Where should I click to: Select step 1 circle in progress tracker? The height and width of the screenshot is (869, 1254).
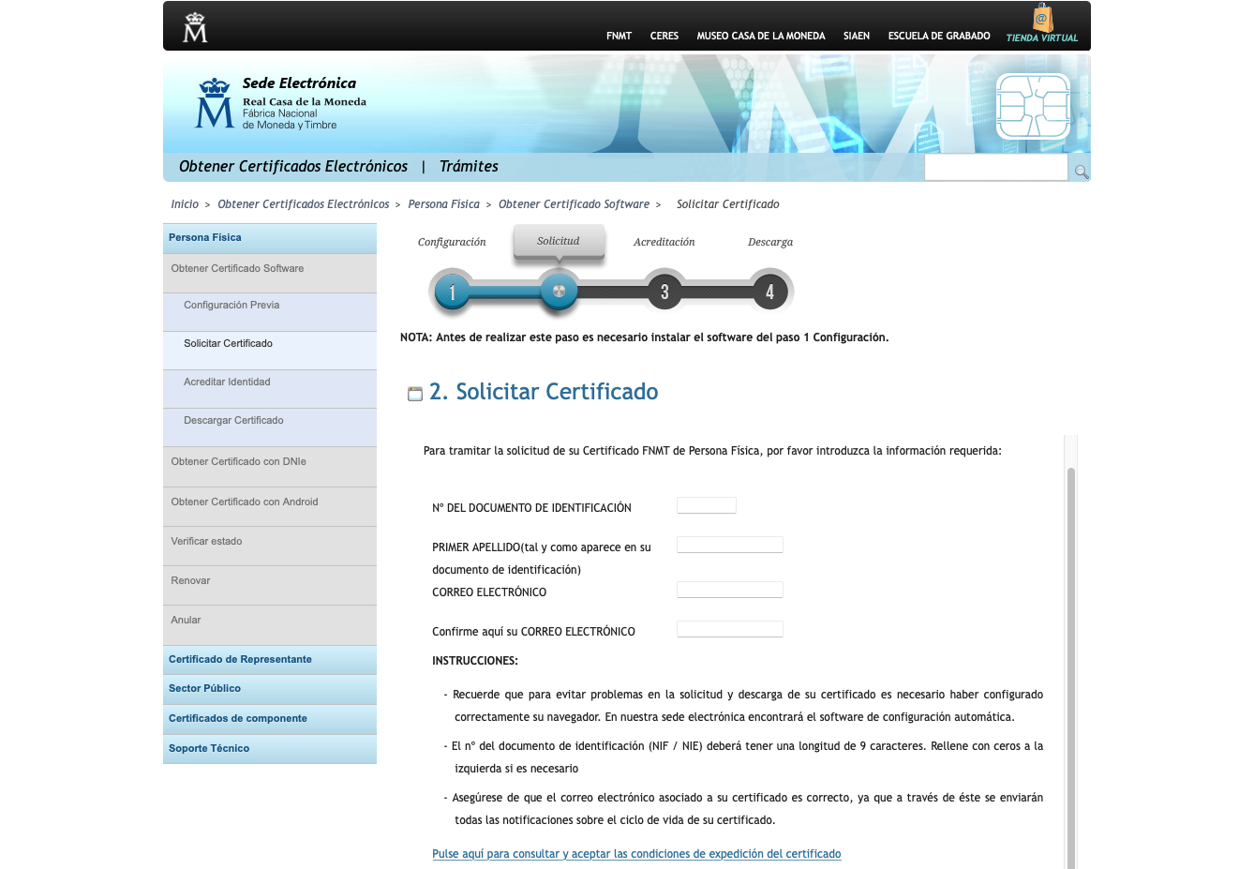pos(452,292)
